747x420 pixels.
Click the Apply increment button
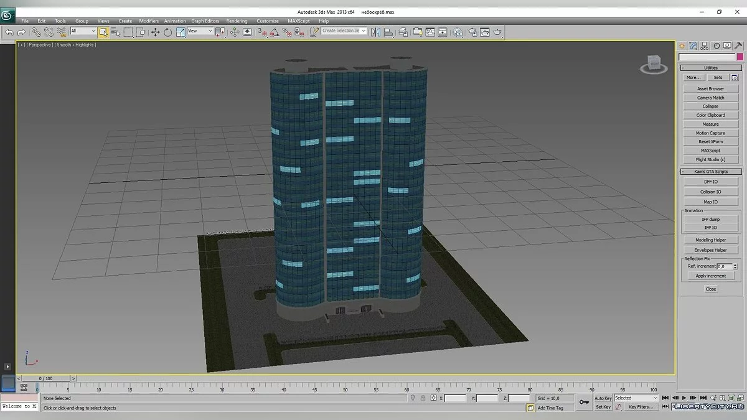[710, 276]
